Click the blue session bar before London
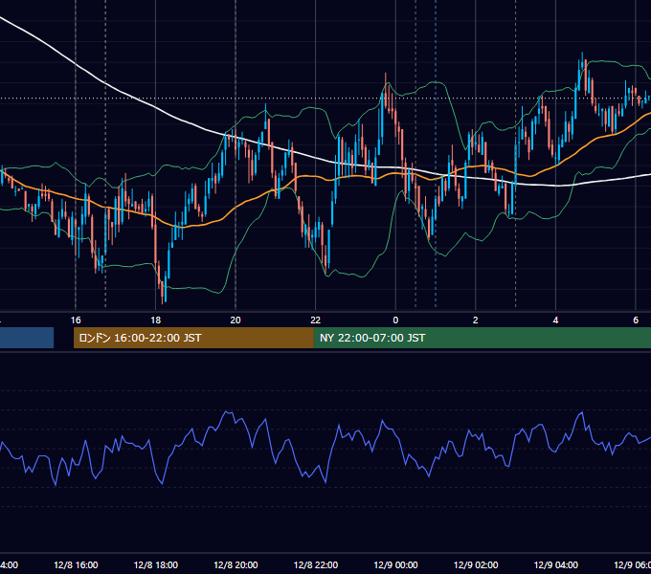This screenshot has height=574, width=651. coord(27,338)
